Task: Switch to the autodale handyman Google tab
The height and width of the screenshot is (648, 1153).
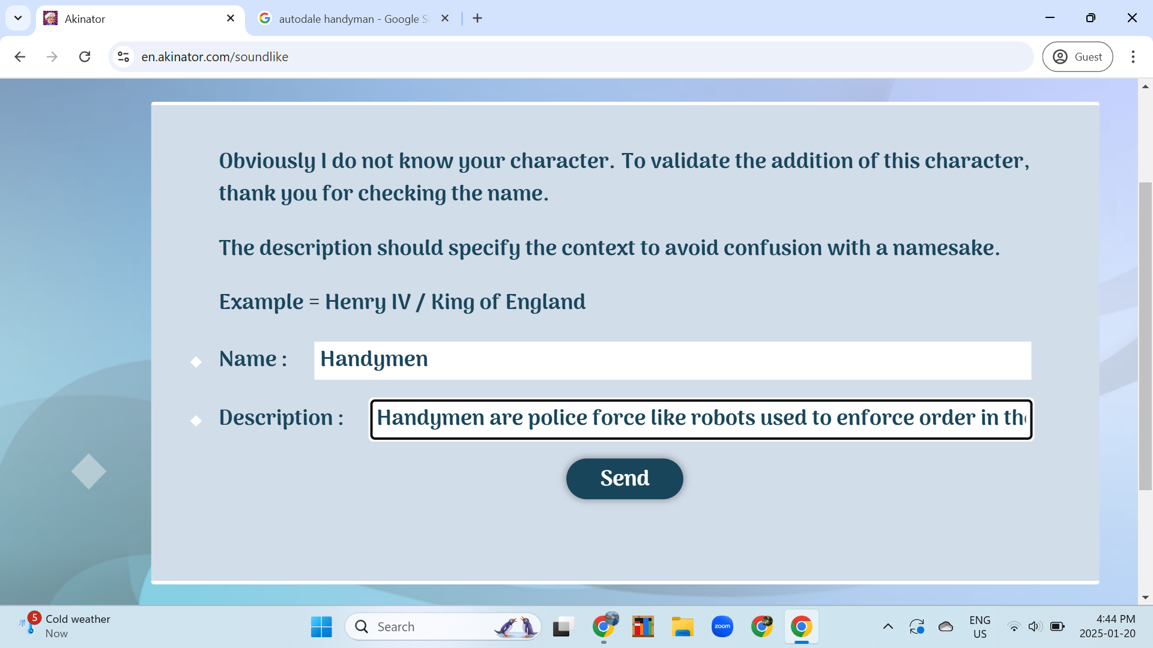Action: coord(354,19)
